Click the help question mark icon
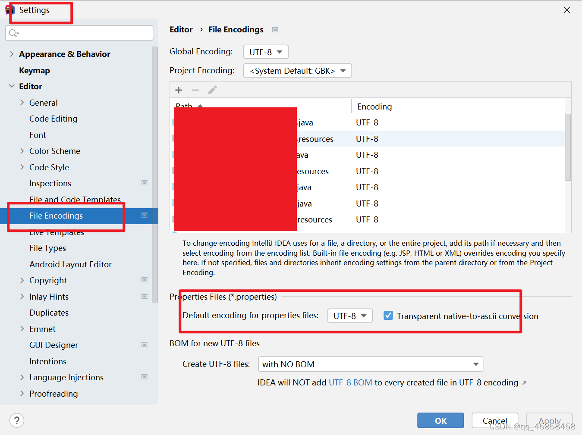Image resolution: width=582 pixels, height=435 pixels. tap(17, 420)
